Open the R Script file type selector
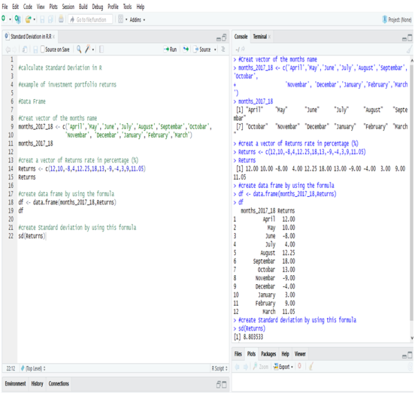Viewport: 415px width, 393px height. tap(219, 368)
